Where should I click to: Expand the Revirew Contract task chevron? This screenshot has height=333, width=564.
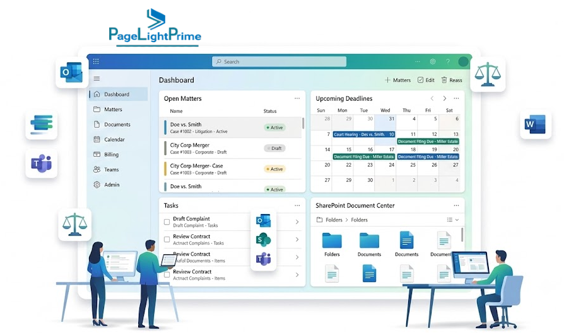pos(297,275)
